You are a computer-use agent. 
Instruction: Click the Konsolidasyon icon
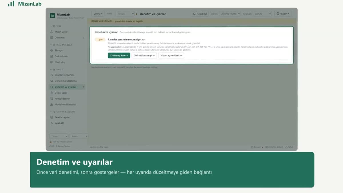click(x=52, y=99)
